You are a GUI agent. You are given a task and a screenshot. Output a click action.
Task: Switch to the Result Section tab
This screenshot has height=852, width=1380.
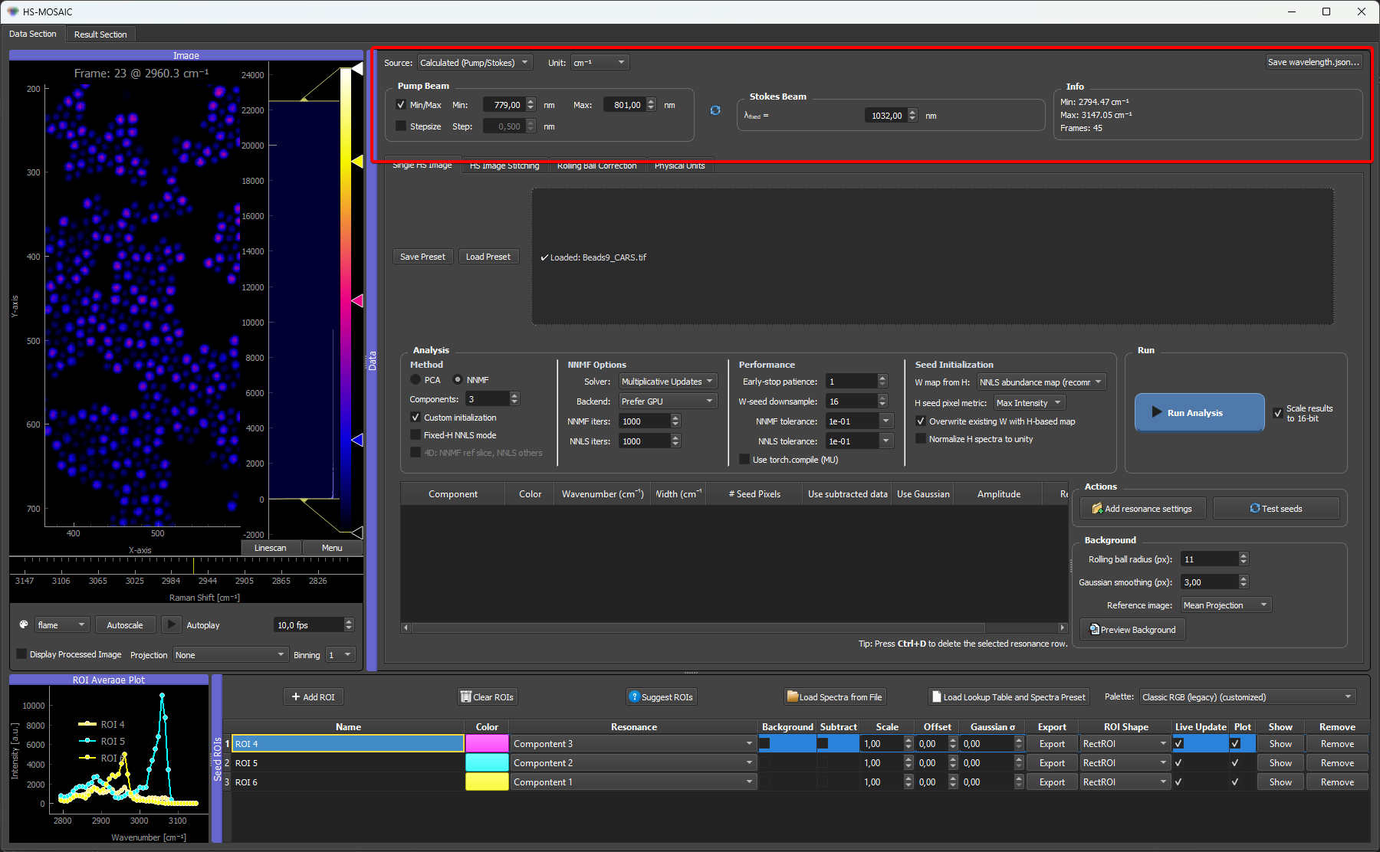click(x=100, y=34)
